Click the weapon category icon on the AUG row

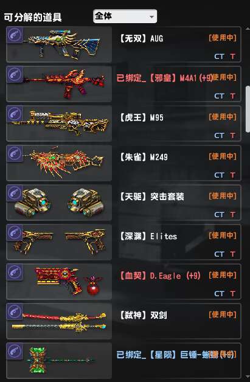click(x=15, y=35)
